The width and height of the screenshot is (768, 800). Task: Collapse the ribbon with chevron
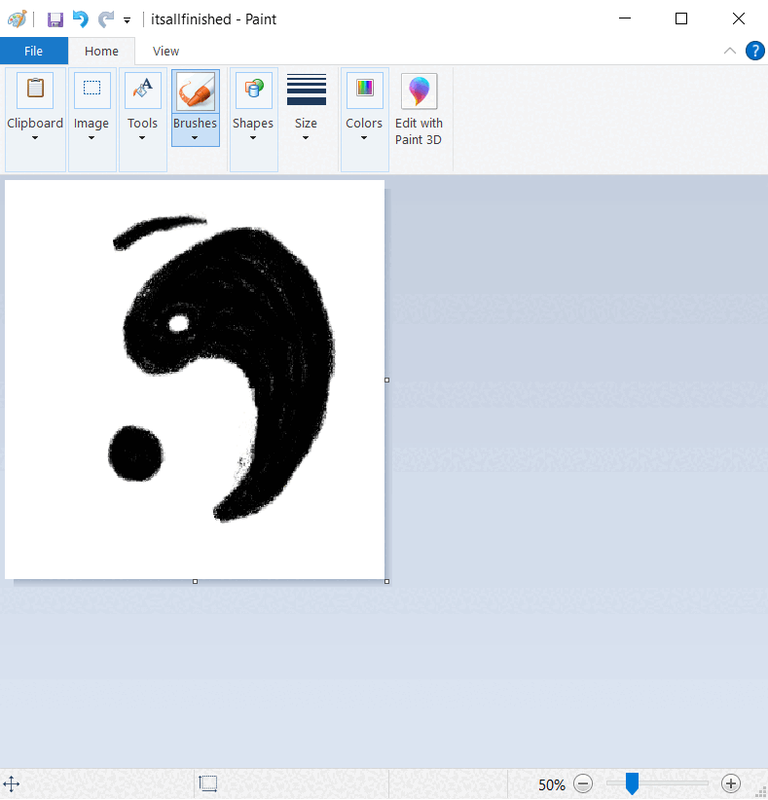[730, 51]
